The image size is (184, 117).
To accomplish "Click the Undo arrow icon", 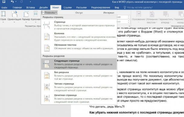I will click(12, 2).
